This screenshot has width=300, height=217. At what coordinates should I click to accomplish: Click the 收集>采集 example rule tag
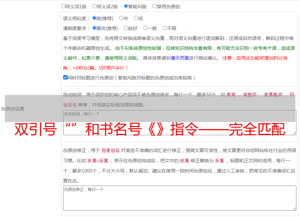pyautogui.click(x=98, y=161)
